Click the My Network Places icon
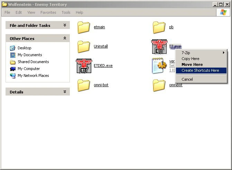This screenshot has width=232, height=170. [13, 76]
